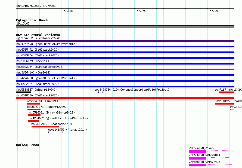This screenshot has width=242, height=168.
Task: Click the RefSeq Genes track title
Action: click(27, 145)
